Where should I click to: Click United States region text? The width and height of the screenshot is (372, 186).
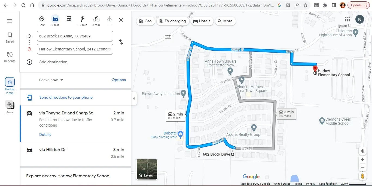pyautogui.click(x=282, y=184)
